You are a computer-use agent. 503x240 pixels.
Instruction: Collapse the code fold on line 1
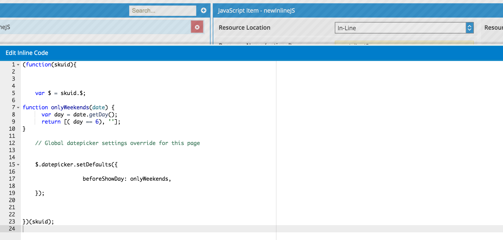tap(18, 65)
